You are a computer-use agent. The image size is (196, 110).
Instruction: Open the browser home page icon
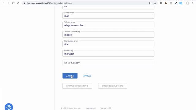[18, 3]
